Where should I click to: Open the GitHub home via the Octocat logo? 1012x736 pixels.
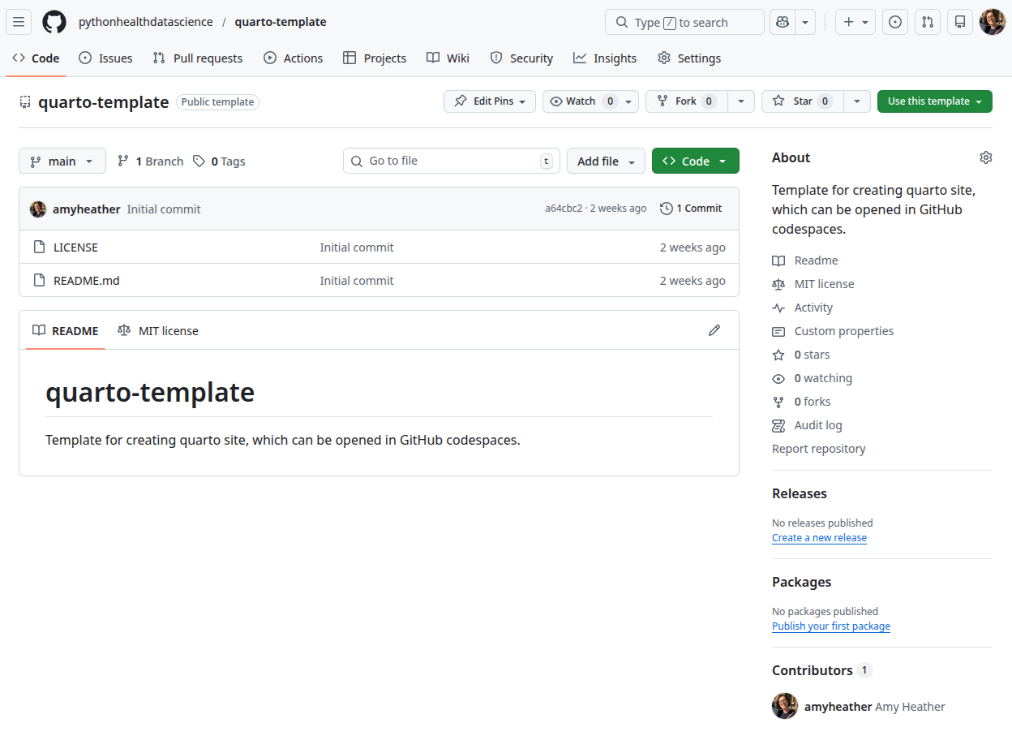[x=54, y=22]
